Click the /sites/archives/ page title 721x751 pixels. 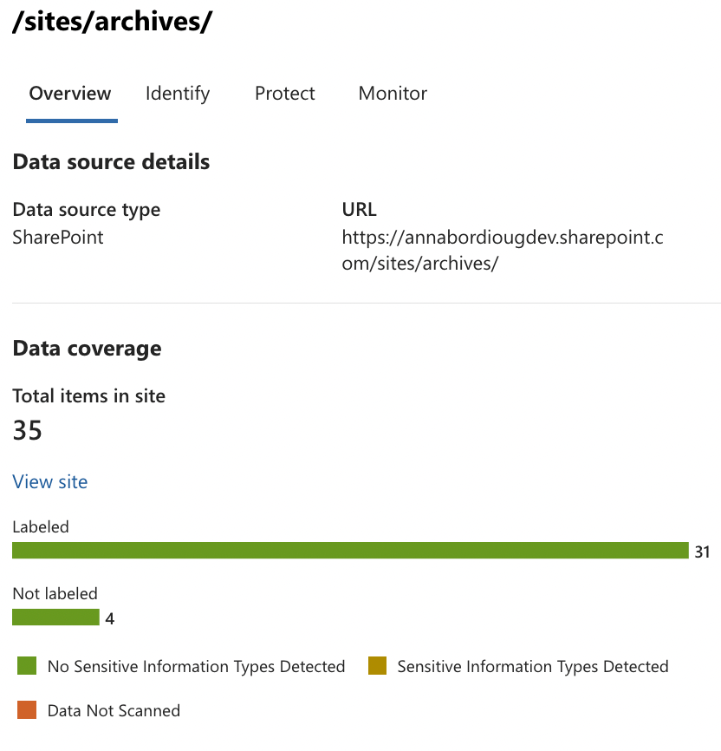112,23
